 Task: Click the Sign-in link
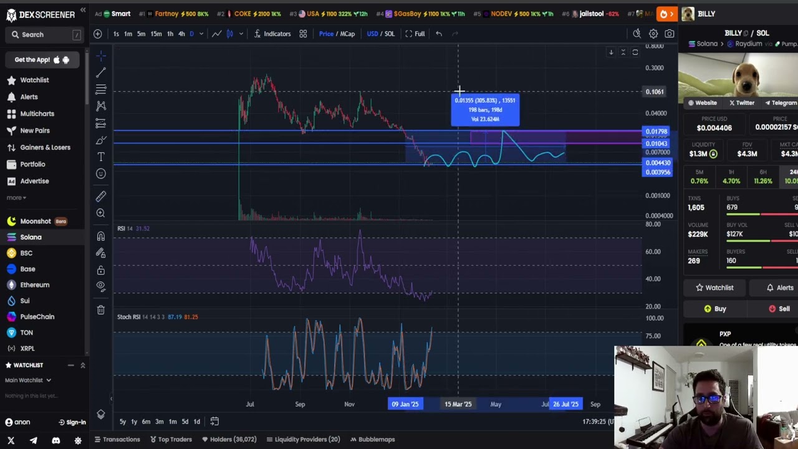(72, 422)
